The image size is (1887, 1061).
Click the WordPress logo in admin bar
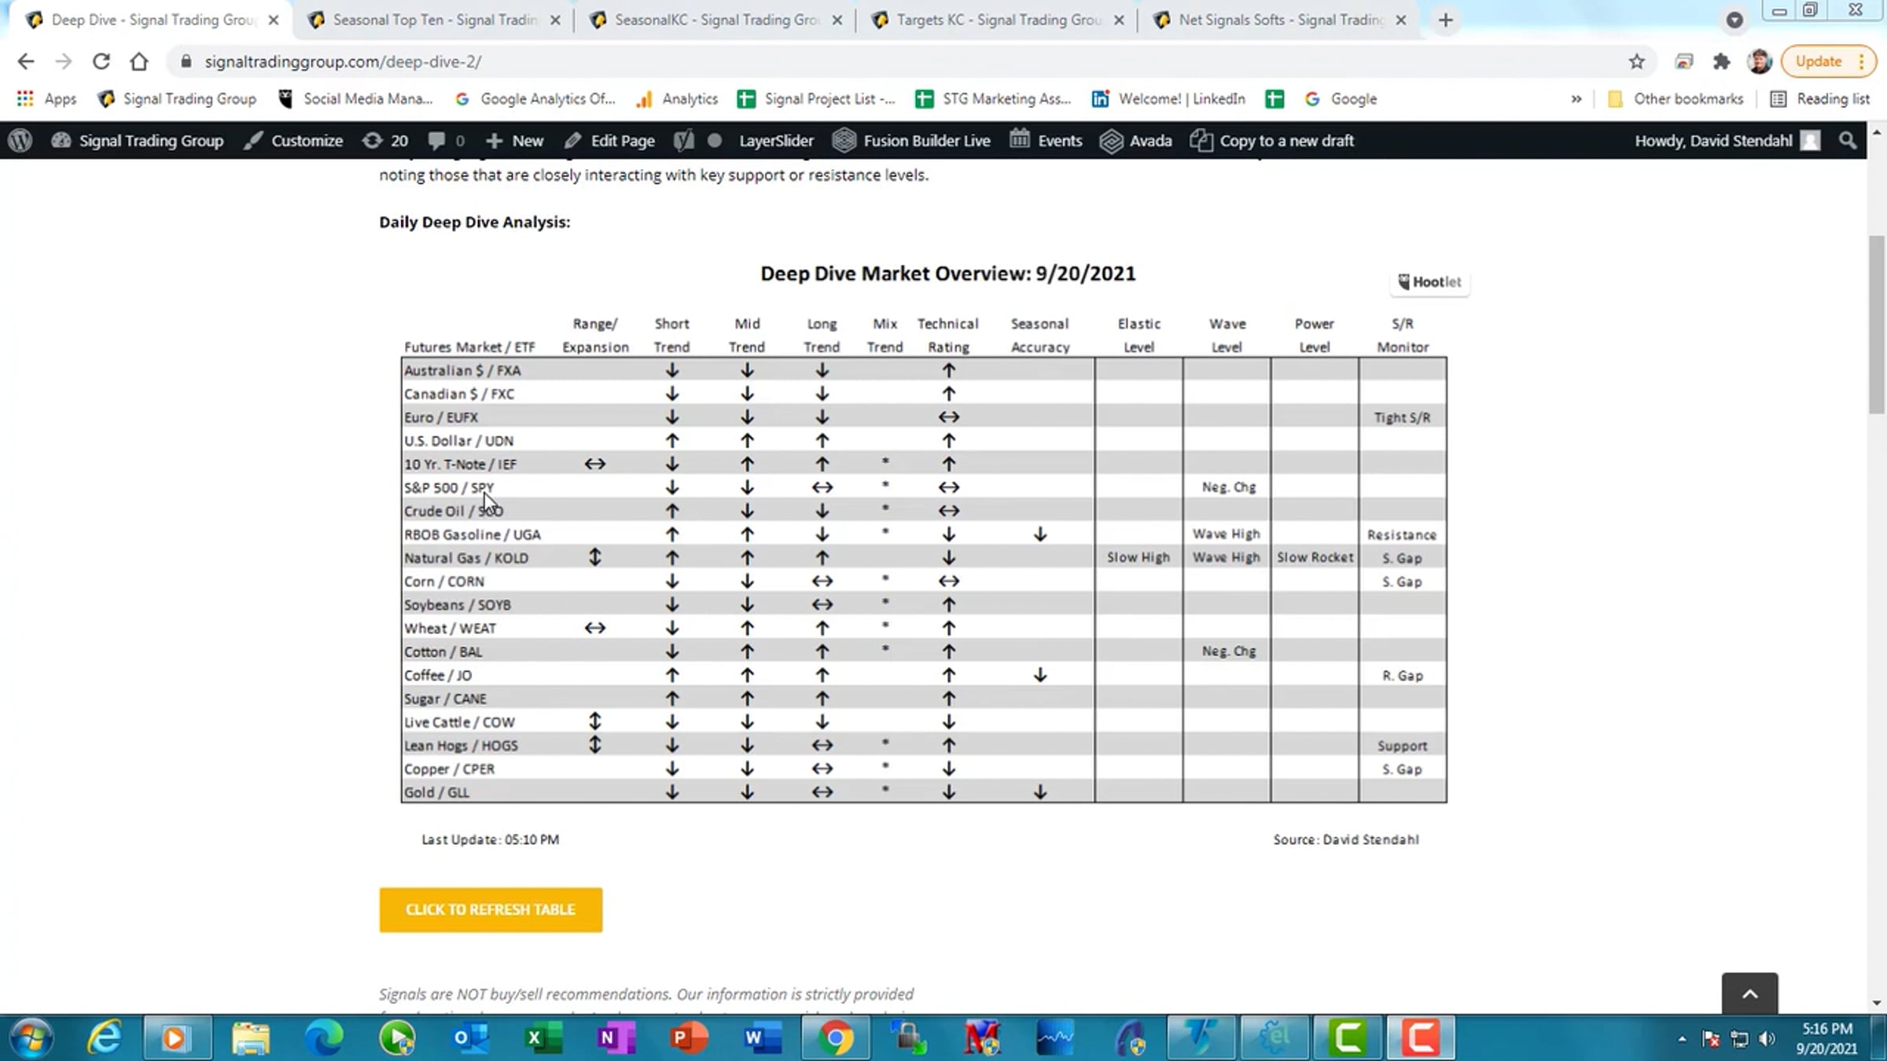tap(20, 141)
